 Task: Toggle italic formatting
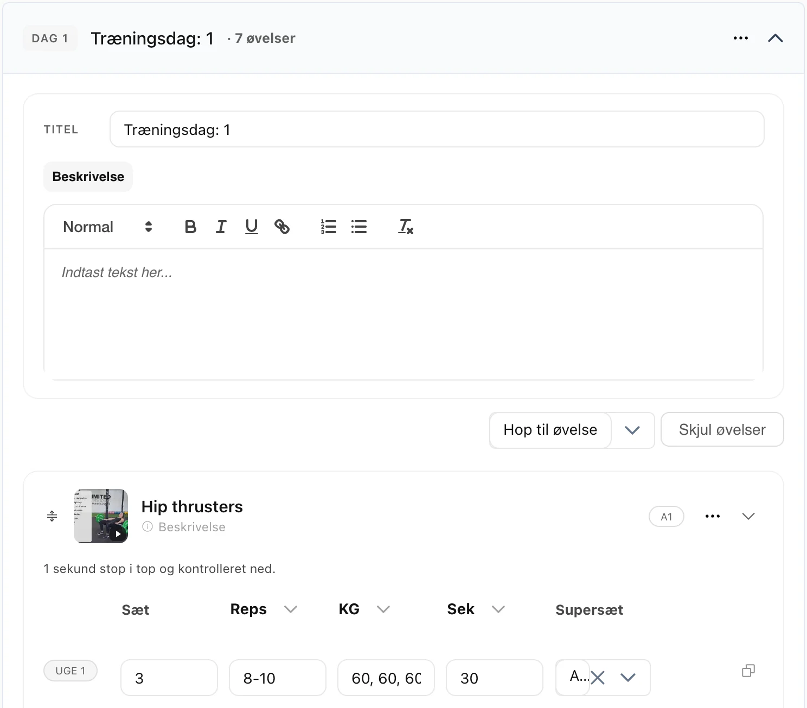point(221,227)
